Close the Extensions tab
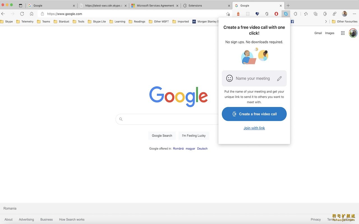This screenshot has width=359, height=224. pos(229,6)
